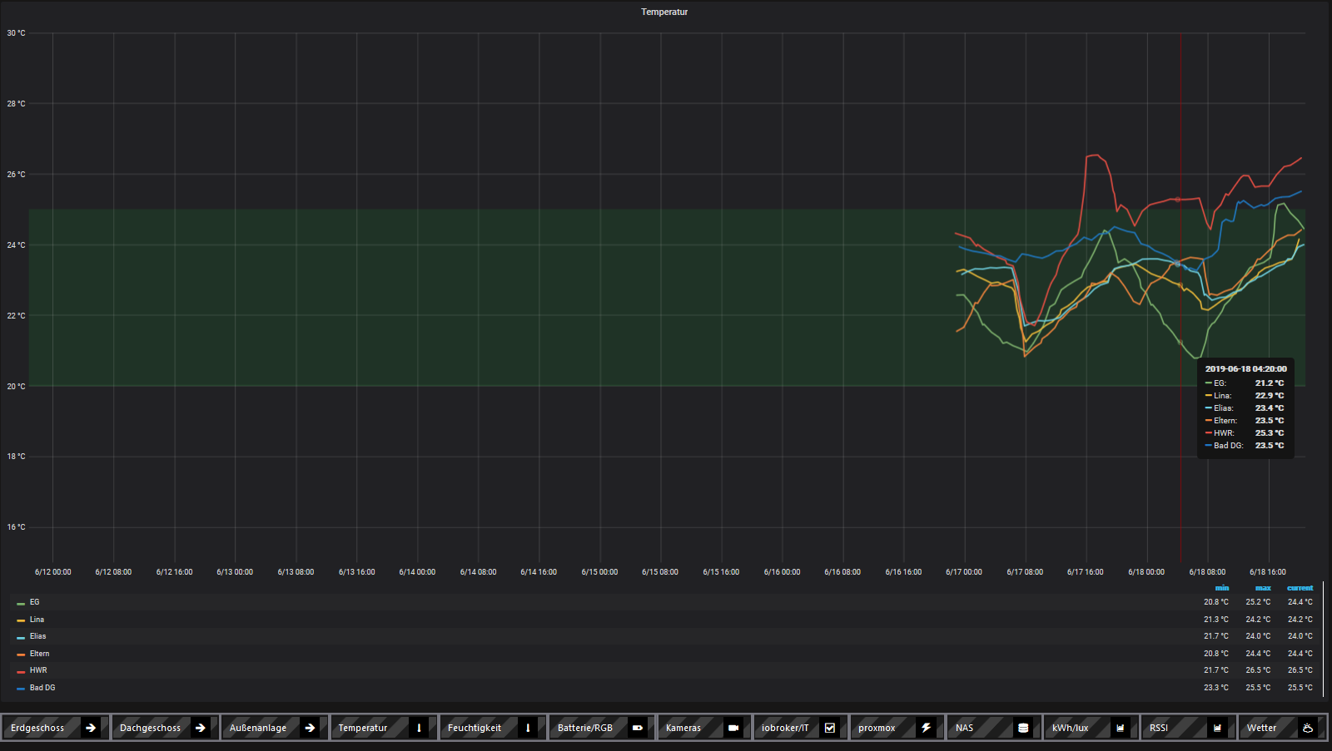Click the tooltip timestamp 2019-06-18 04:20:00
1332x751 pixels.
(x=1246, y=369)
